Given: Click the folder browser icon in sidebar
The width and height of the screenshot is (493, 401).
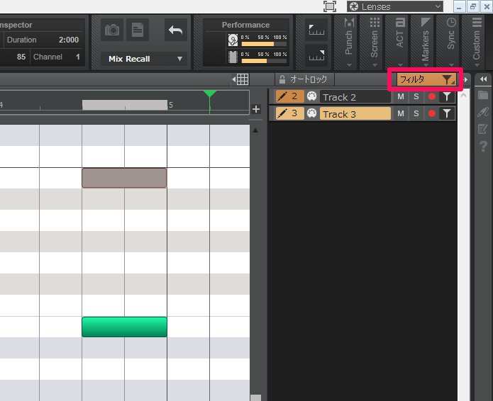Looking at the screenshot, I should pos(483,94).
